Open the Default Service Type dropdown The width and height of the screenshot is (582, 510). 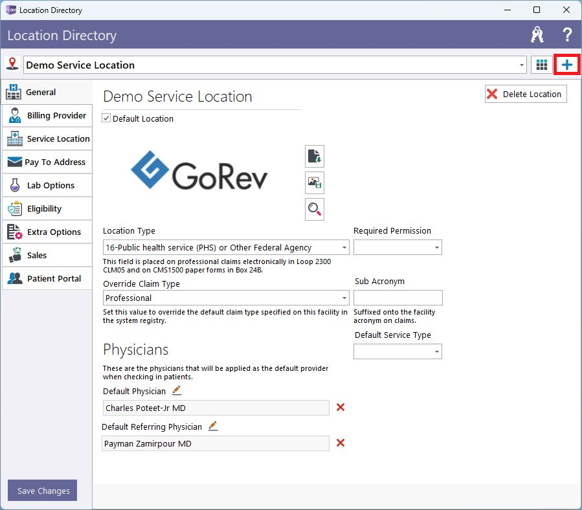point(437,351)
